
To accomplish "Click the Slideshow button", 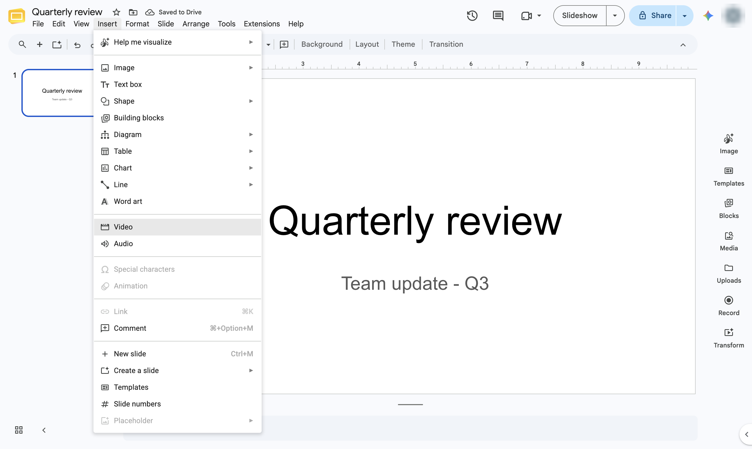I will 579,15.
